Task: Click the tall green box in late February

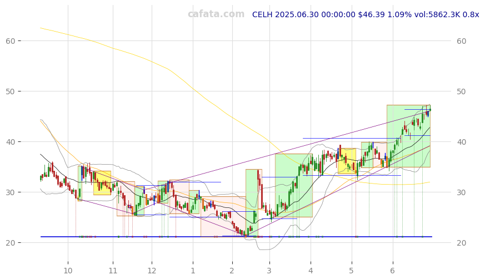Action: tap(252, 203)
